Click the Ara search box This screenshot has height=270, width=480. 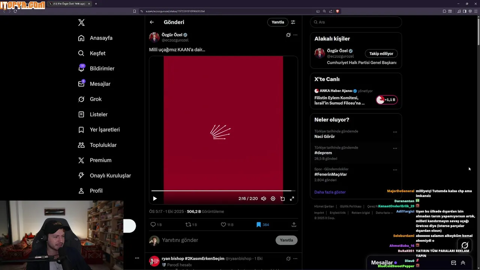(x=356, y=22)
